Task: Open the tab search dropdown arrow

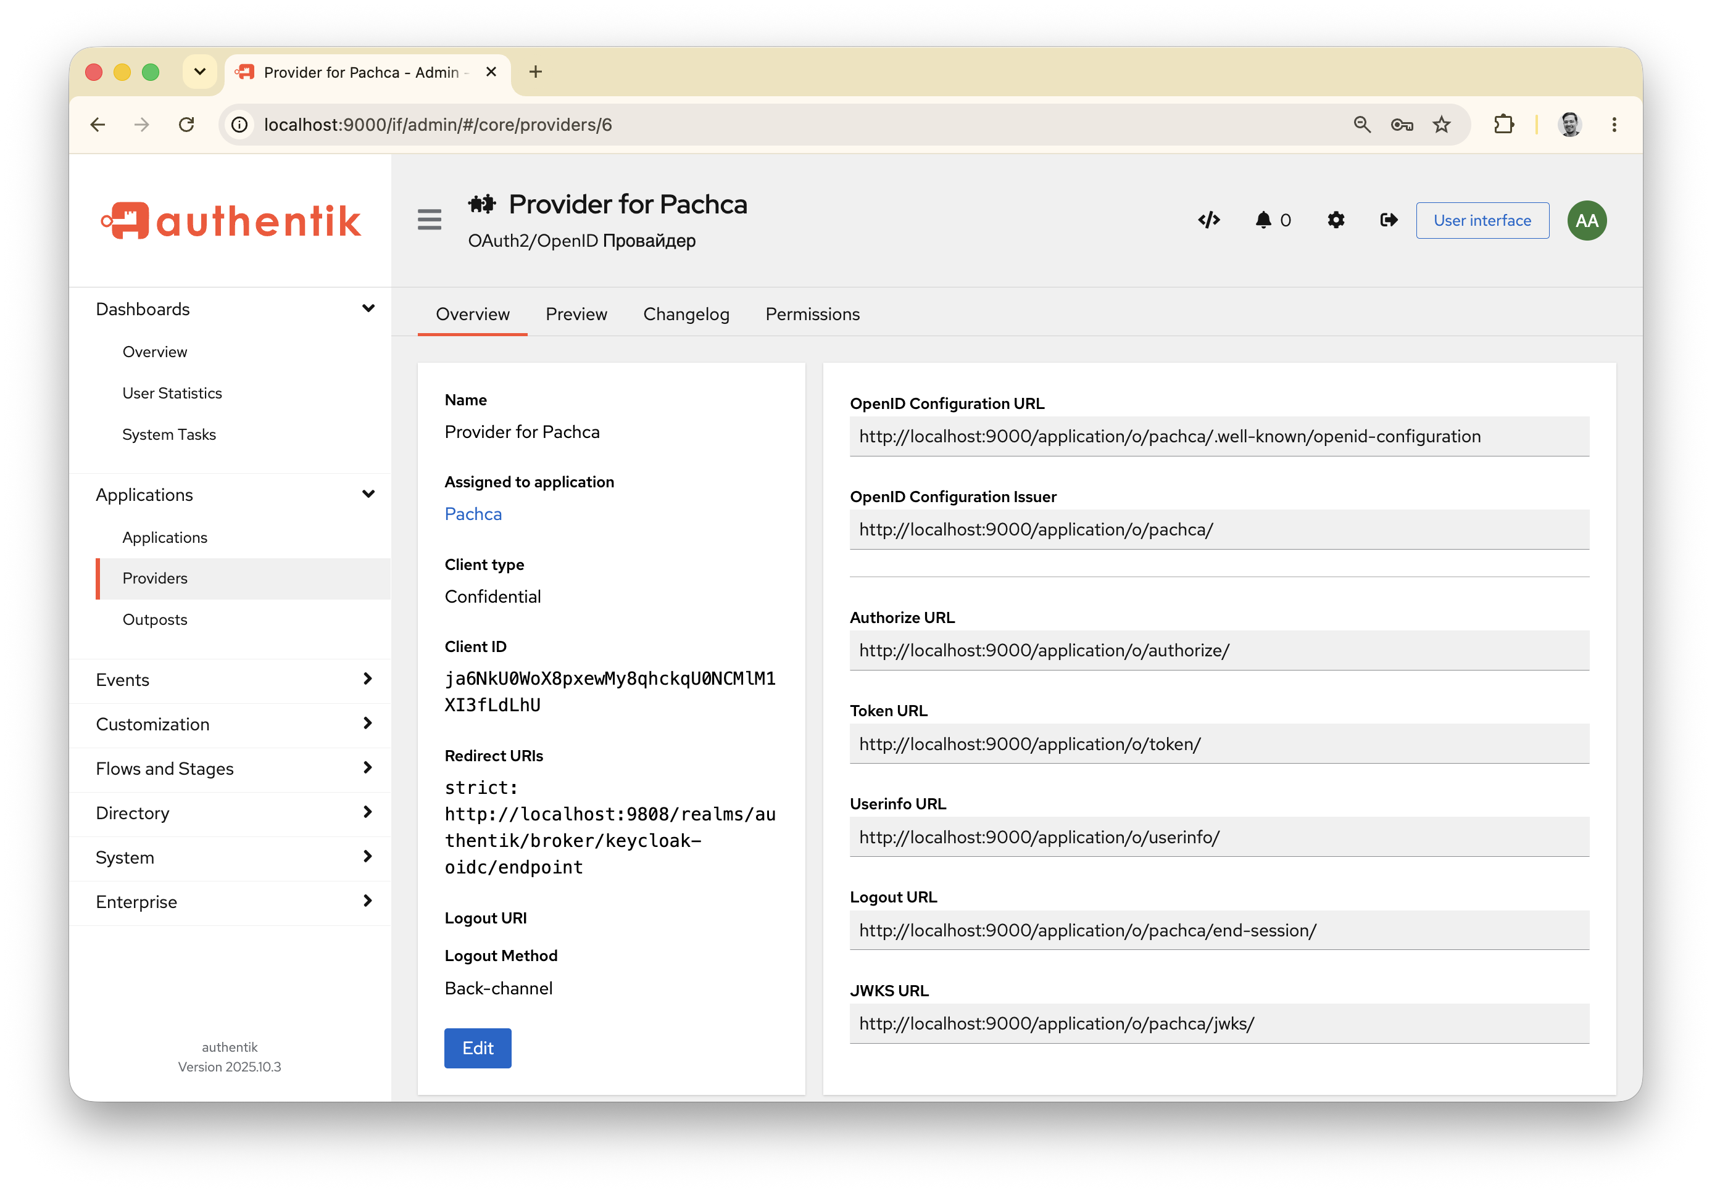Action: 199,72
